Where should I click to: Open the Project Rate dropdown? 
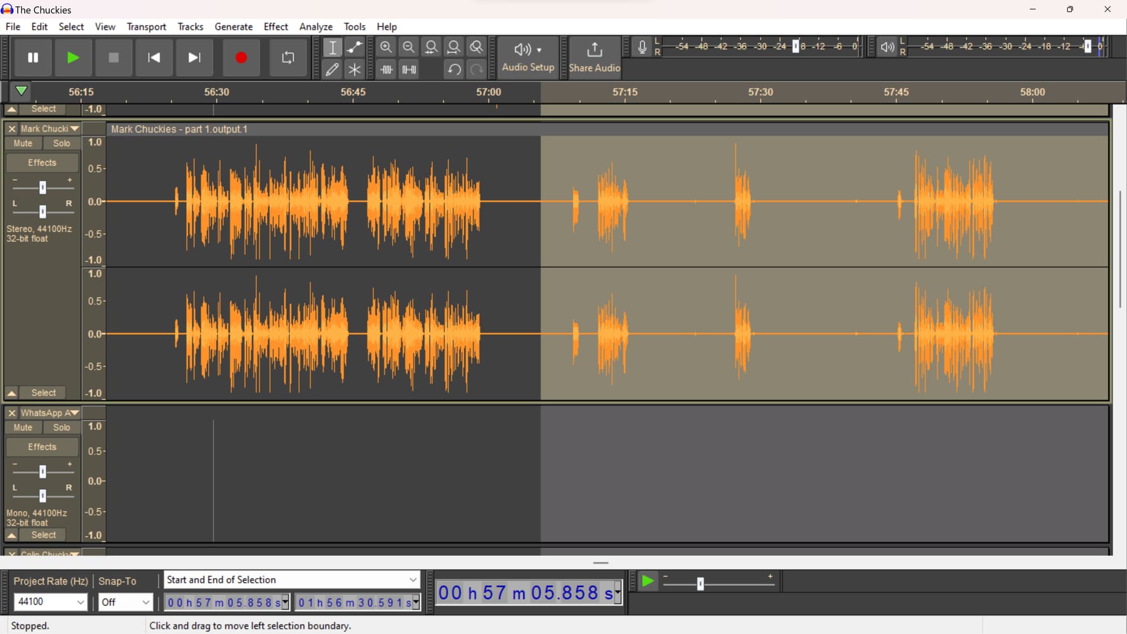tap(50, 602)
